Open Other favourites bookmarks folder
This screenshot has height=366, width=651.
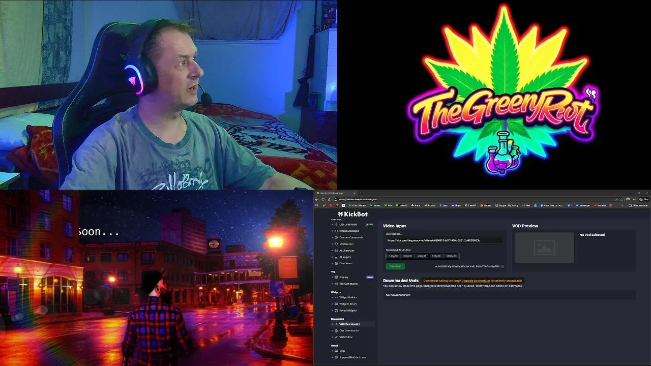639,205
